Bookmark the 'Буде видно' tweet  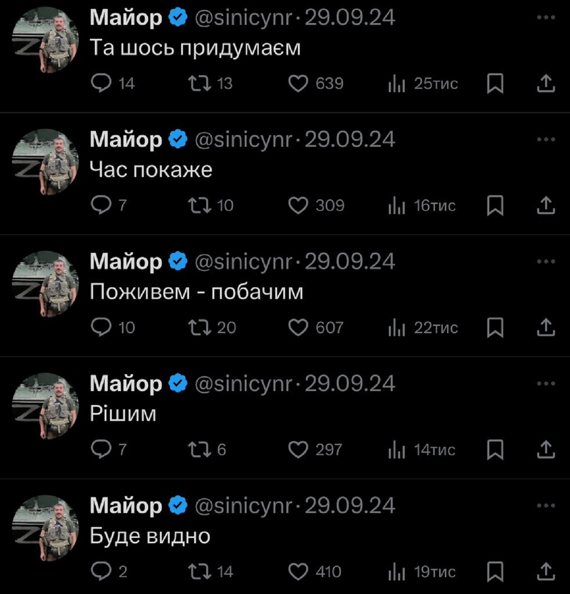495,571
